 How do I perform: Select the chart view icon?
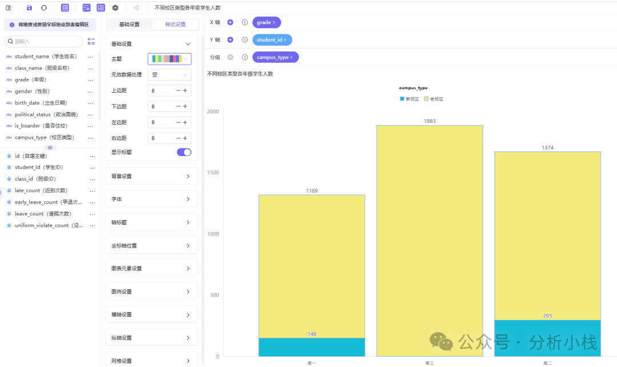click(101, 7)
